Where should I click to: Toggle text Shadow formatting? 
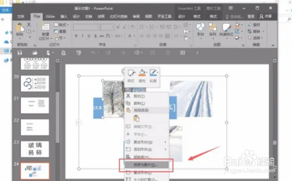point(95,36)
